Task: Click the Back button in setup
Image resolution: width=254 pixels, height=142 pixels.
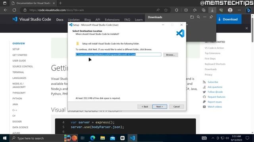Action: 144,106
